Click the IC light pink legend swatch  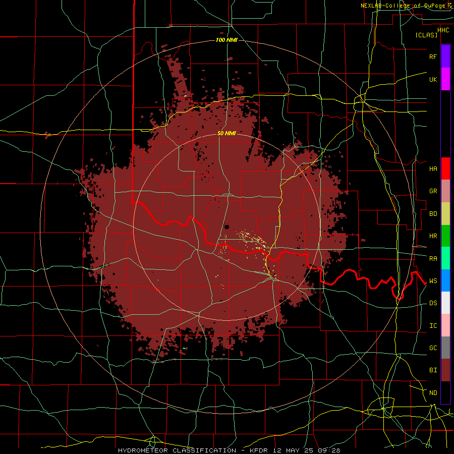445,325
